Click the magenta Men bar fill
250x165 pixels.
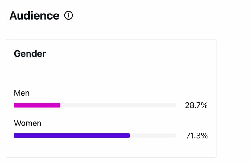[37, 105]
